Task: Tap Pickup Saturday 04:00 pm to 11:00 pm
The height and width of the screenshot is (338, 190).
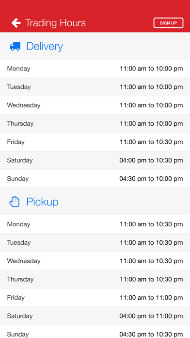Action: [x=95, y=316]
